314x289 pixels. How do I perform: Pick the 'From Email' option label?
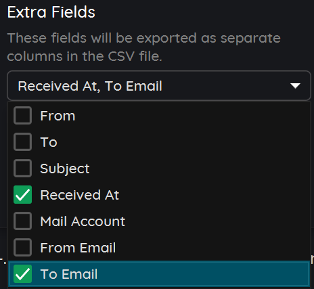coord(78,248)
